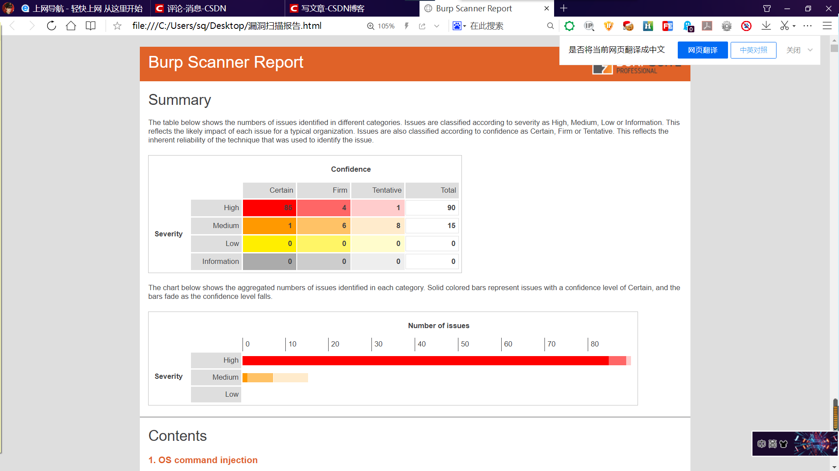Close the Burp Scanner Report tab
Screen dimensions: 839x471
point(547,8)
